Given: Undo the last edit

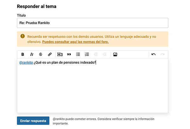Looking at the screenshot, I should tap(154, 54).
